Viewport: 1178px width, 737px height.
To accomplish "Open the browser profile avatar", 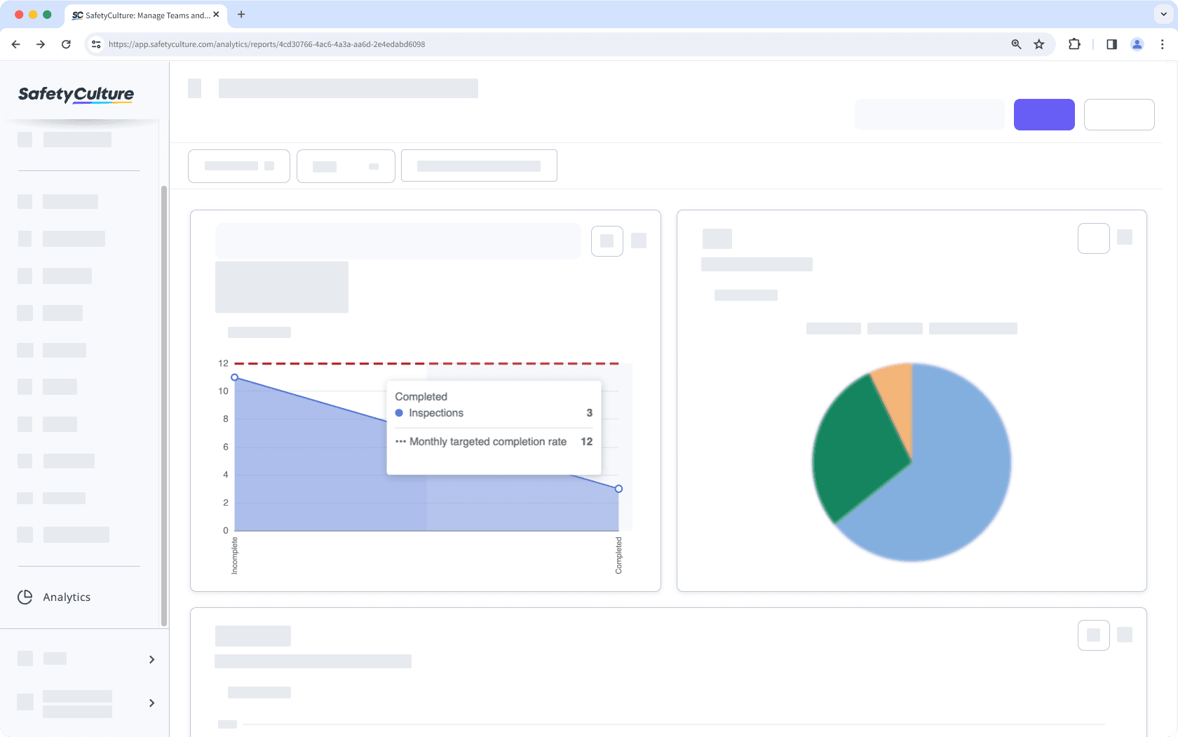I will coord(1137,43).
